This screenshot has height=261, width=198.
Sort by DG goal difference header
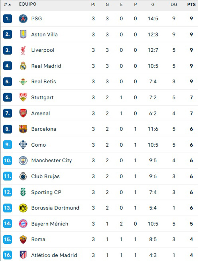pyautogui.click(x=174, y=4)
